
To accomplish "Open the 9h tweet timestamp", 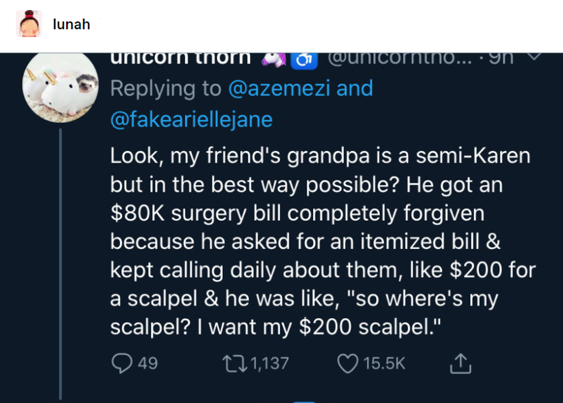I will click(505, 58).
